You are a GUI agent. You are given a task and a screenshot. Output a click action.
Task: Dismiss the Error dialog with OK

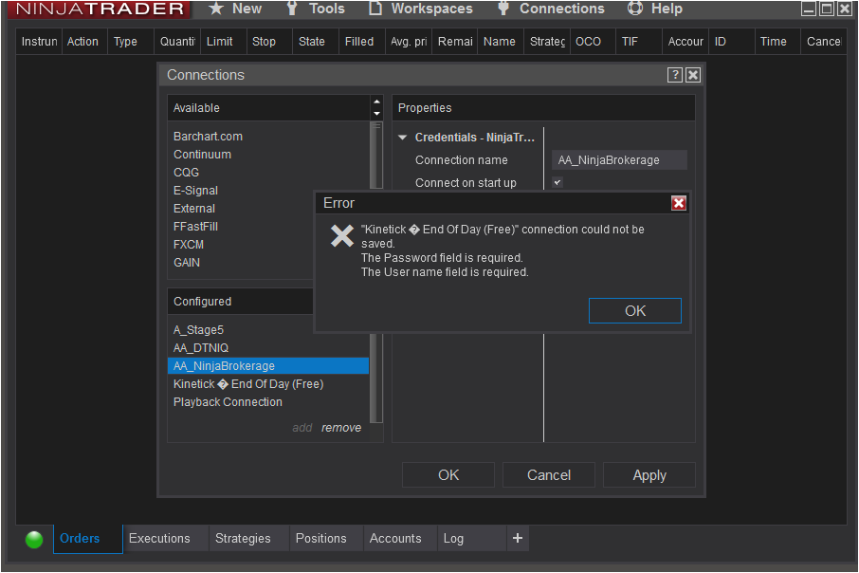635,311
